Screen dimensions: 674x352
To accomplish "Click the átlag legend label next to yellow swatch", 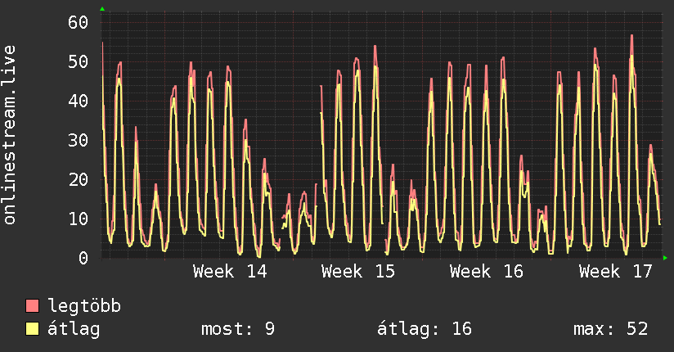I will (74, 329).
